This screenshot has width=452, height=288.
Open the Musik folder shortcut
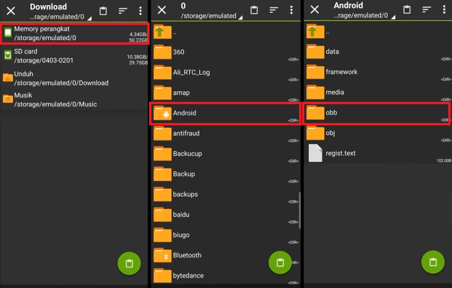(x=55, y=100)
